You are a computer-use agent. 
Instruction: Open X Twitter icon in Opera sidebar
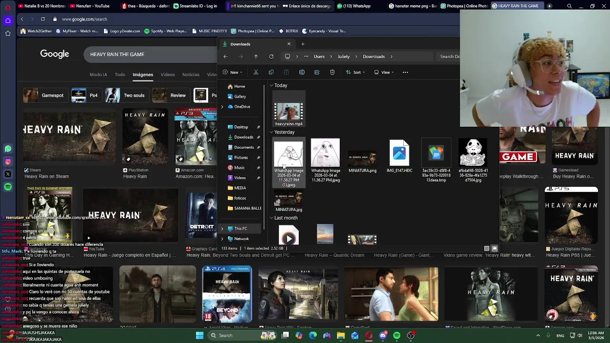click(8, 174)
